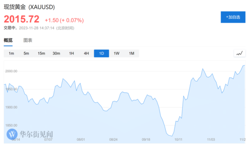Click the 1900.00 y-axis label
Viewport: 252px width, 147px height.
pos(11,107)
